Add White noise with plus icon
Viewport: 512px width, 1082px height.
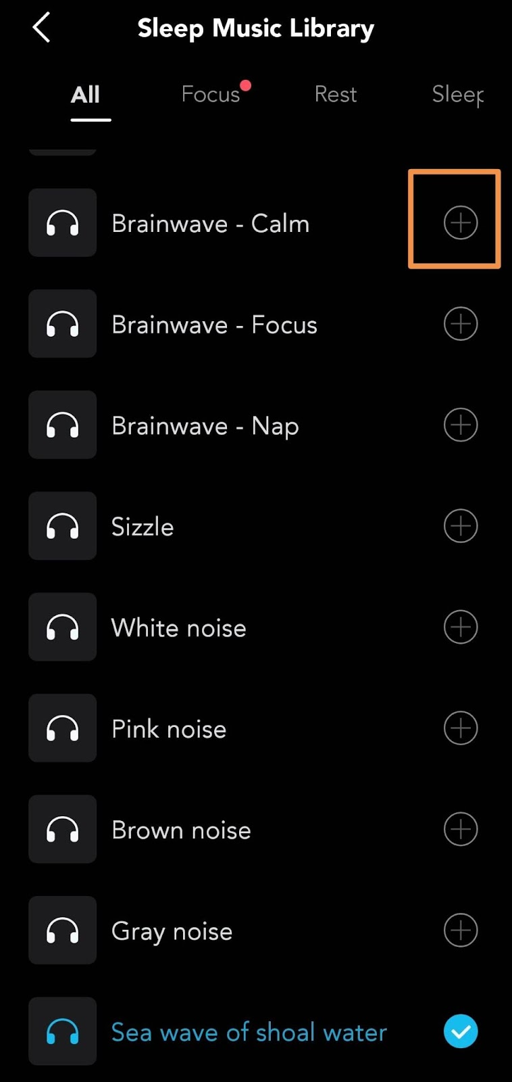(461, 627)
